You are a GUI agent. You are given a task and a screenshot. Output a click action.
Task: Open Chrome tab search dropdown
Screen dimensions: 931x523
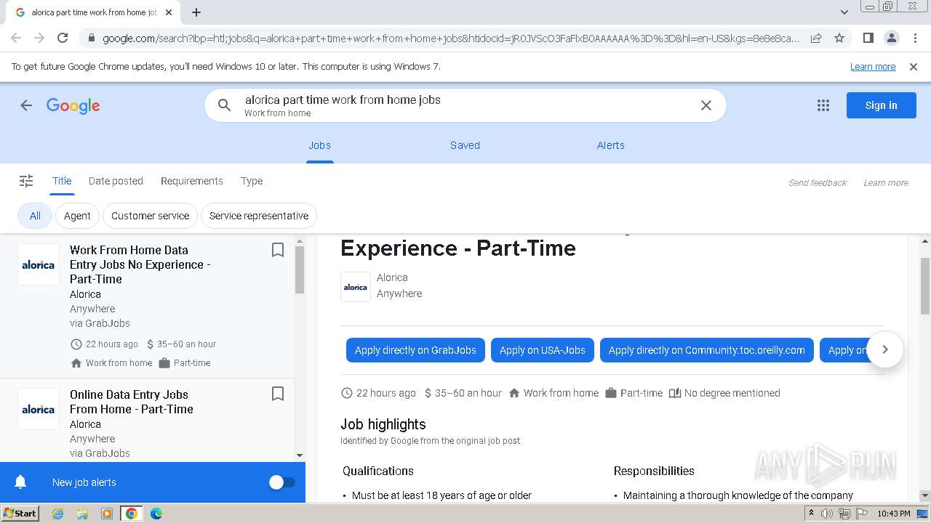844,12
